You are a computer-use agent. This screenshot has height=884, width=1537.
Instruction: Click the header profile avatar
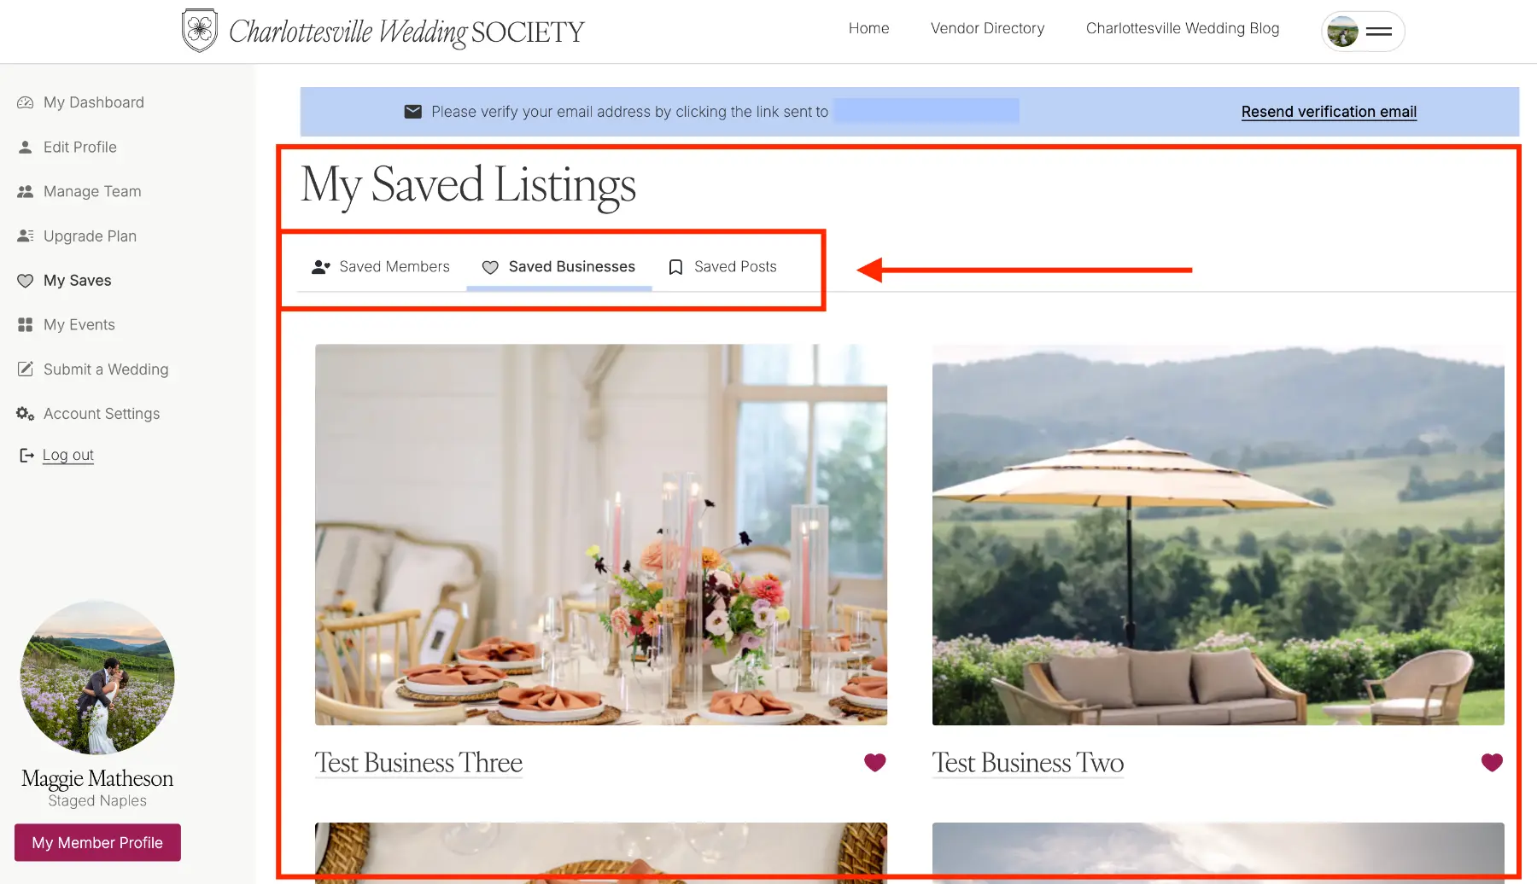point(1343,32)
